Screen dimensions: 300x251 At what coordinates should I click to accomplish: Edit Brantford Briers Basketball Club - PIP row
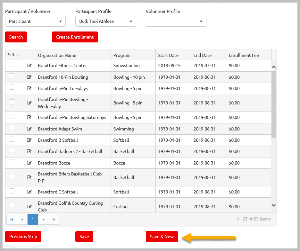[x=29, y=177]
